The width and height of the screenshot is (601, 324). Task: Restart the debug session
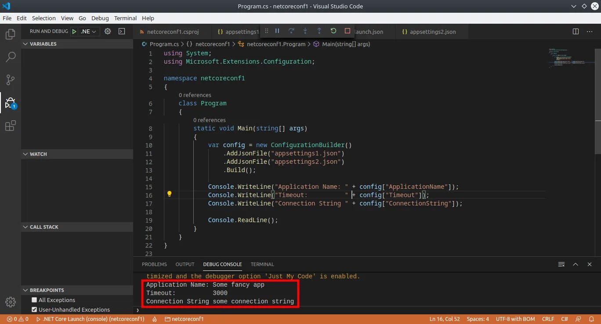click(333, 31)
